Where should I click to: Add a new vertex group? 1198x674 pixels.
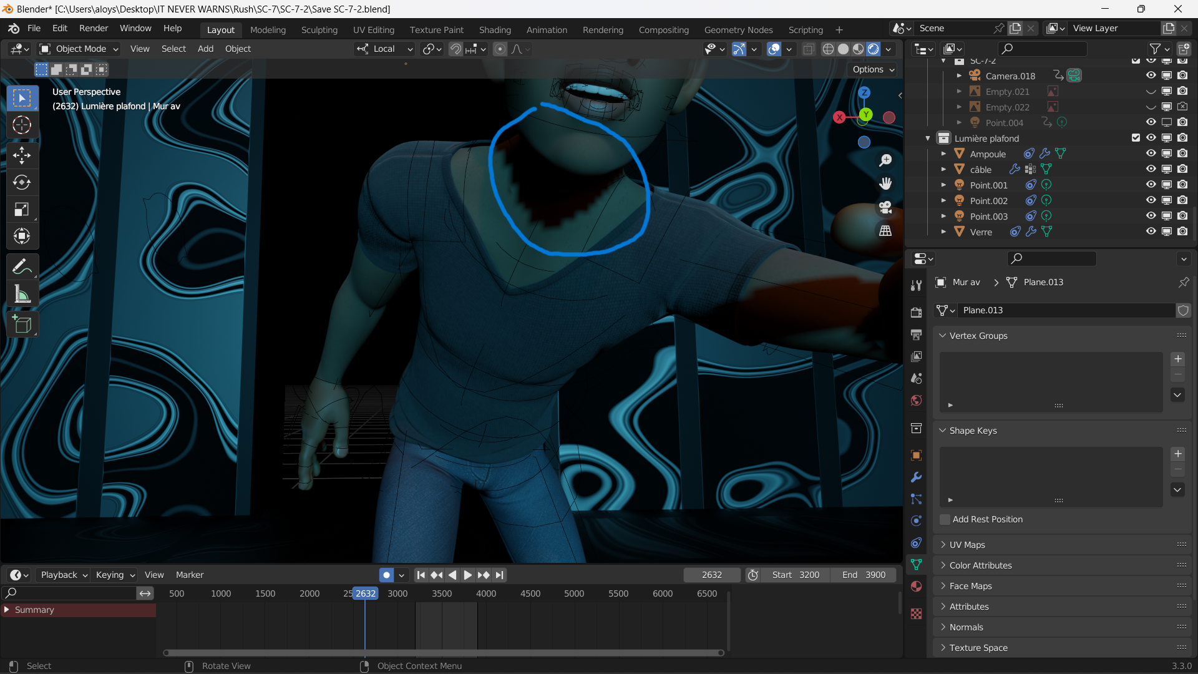coord(1177,359)
